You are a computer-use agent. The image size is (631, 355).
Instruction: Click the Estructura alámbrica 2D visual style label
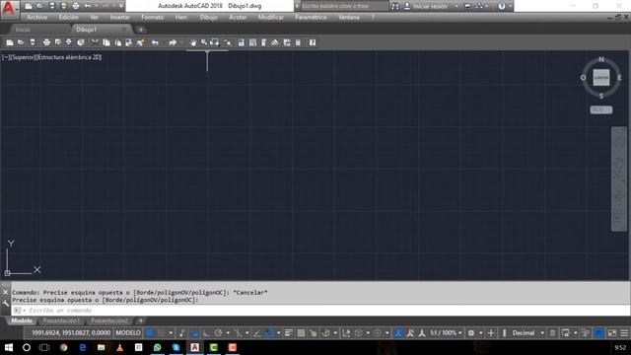pyautogui.click(x=69, y=57)
